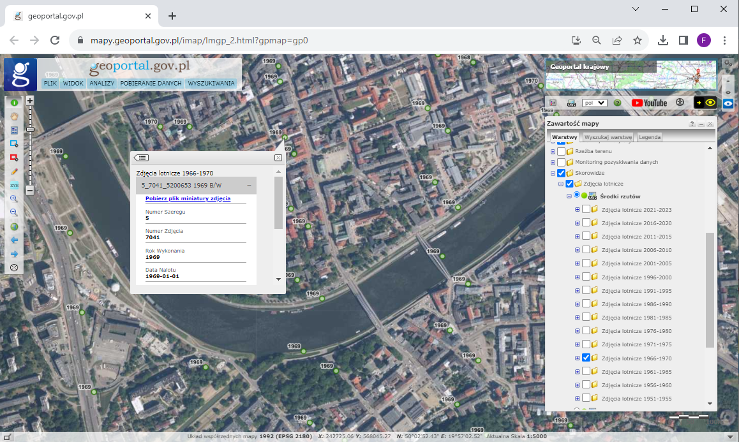The width and height of the screenshot is (739, 442).
Task: Check the Rzeźba terenu layer box
Action: click(561, 152)
